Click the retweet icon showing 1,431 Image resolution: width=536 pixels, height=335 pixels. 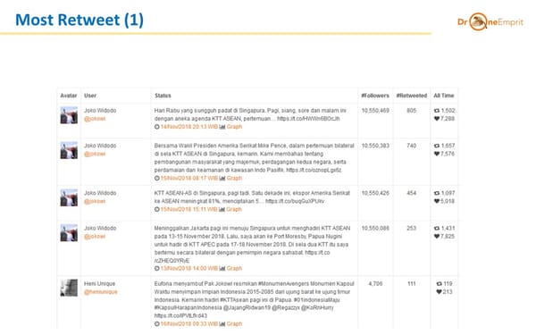pos(437,229)
